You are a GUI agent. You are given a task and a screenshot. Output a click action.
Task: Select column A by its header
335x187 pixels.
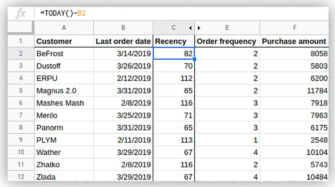64,28
